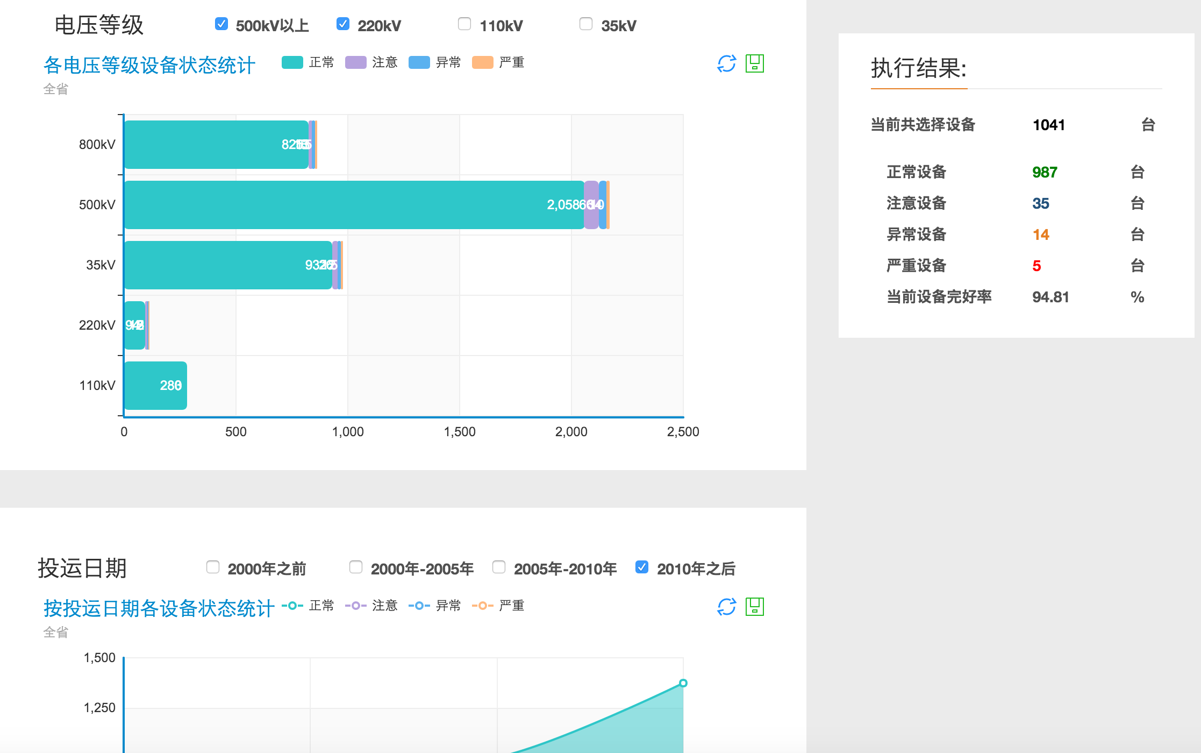Click the 当前设备完好率 label
The height and width of the screenshot is (753, 1201).
[939, 296]
